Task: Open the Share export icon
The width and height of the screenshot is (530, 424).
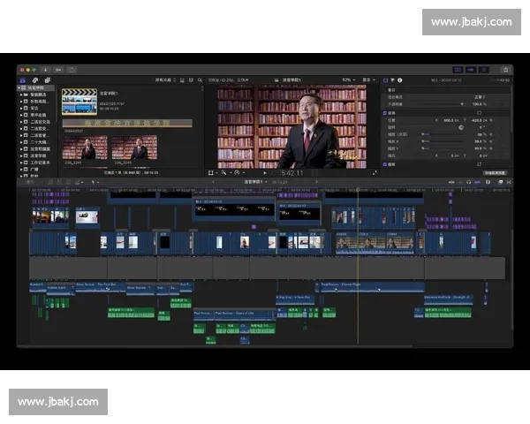Action: coord(504,69)
